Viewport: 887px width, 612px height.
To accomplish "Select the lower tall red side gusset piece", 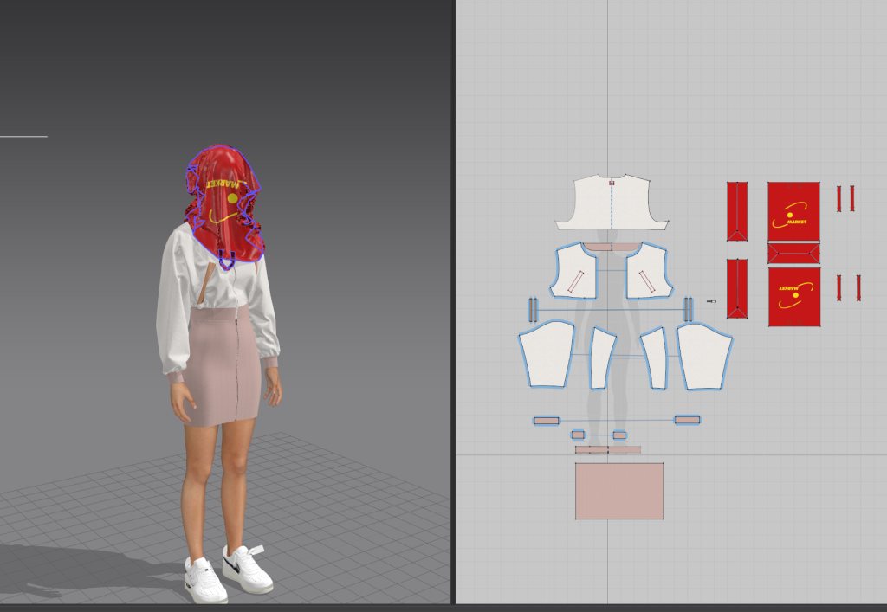I will click(737, 288).
